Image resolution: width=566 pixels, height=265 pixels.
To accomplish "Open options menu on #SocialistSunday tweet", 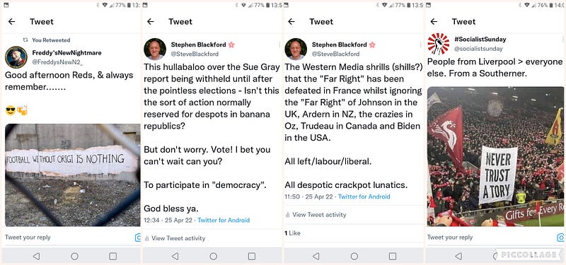I will pos(562,39).
